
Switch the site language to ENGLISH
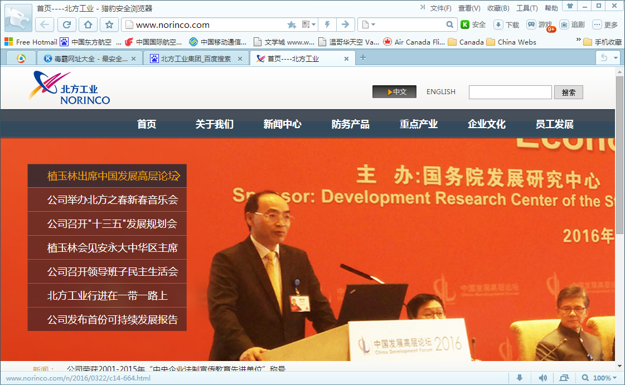440,92
